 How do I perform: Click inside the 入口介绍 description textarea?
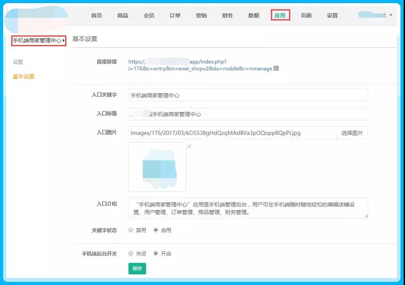pos(248,208)
